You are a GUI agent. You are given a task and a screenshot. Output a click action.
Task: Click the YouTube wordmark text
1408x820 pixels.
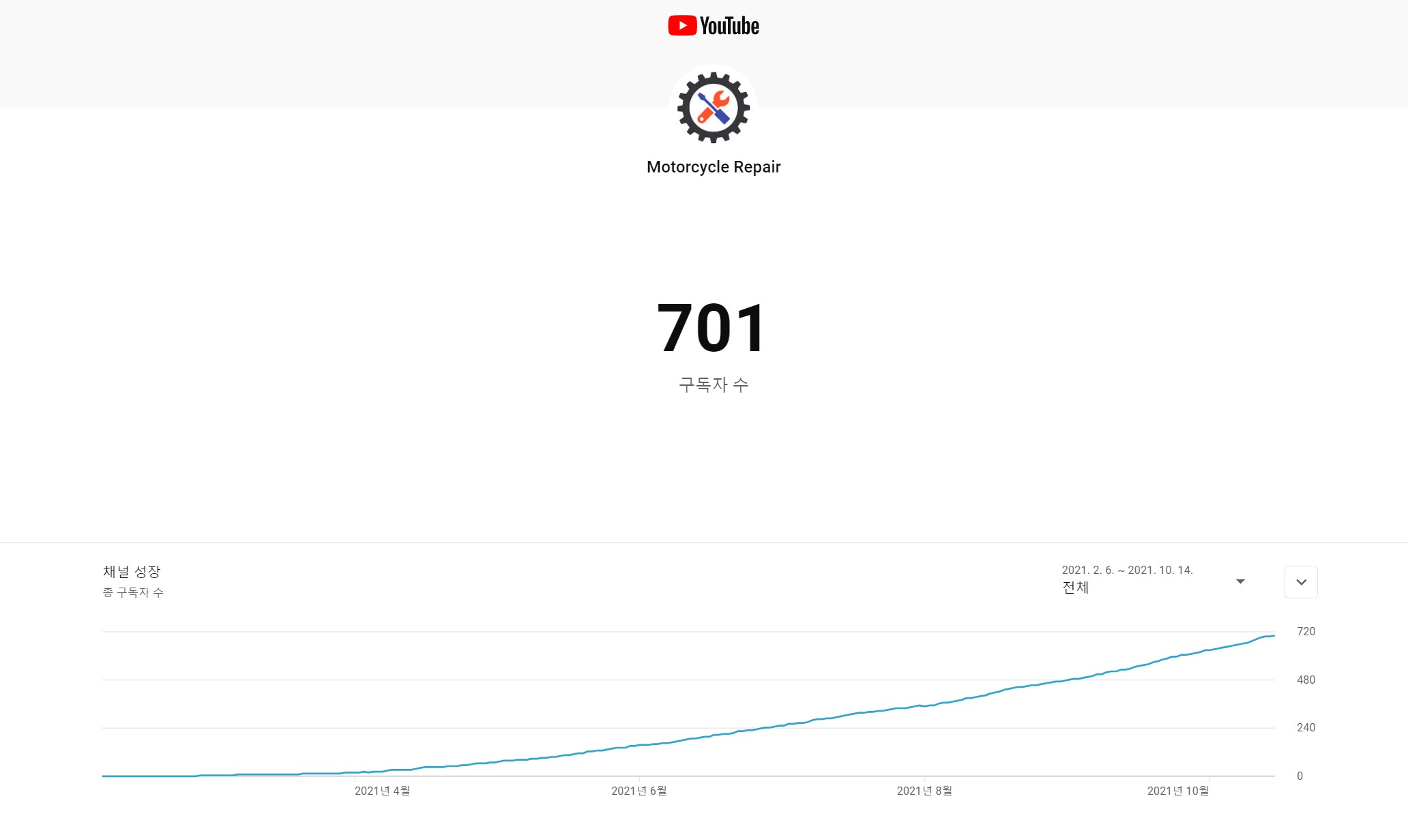[x=729, y=27]
